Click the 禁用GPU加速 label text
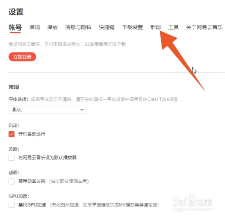 coord(32,205)
